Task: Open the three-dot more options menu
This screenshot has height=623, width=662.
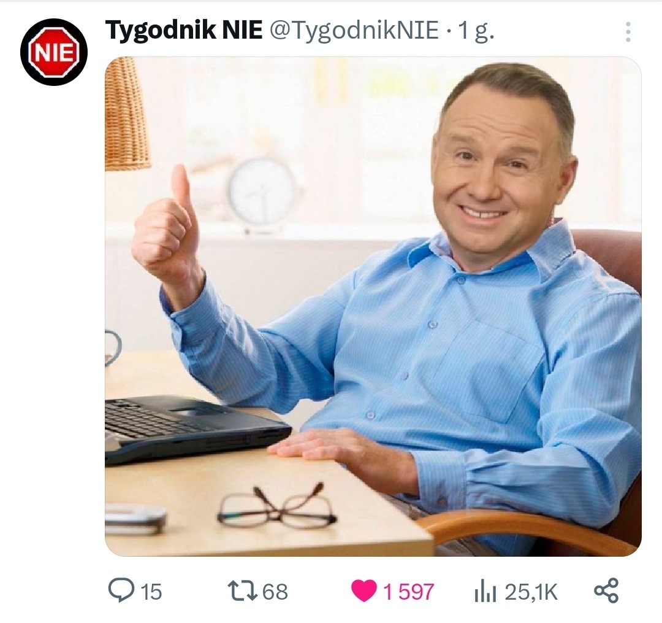Action: pyautogui.click(x=628, y=32)
